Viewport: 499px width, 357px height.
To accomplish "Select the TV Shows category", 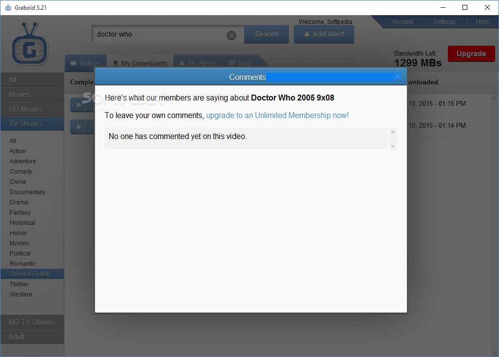I will pos(32,124).
